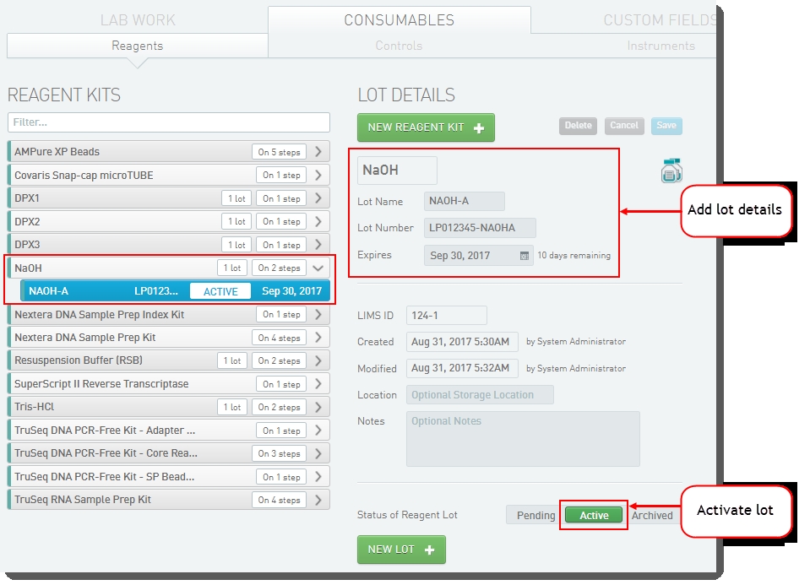Switch to the Lab Work tab

pos(138,20)
